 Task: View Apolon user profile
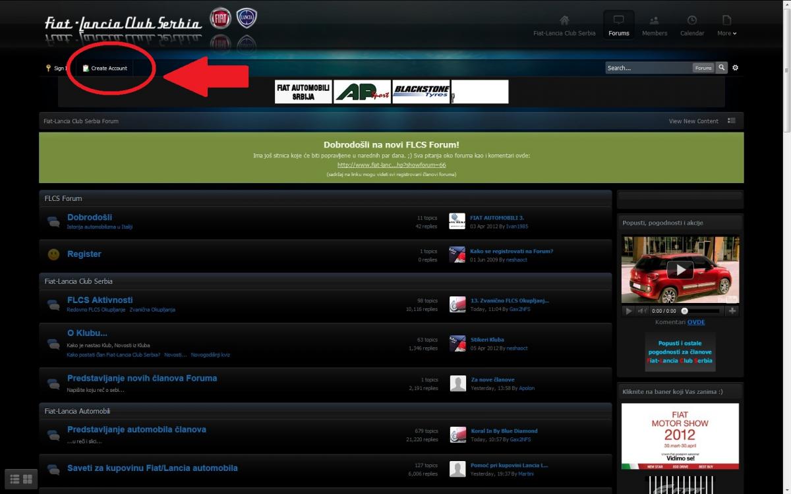(527, 389)
